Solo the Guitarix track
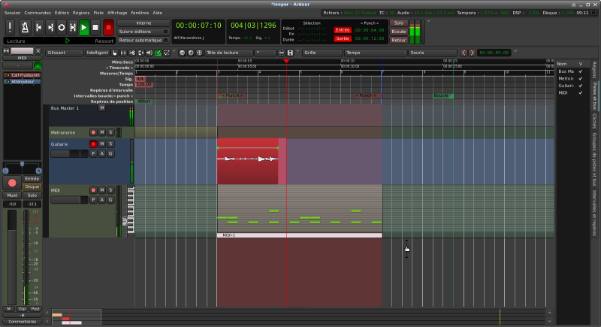 [111, 143]
